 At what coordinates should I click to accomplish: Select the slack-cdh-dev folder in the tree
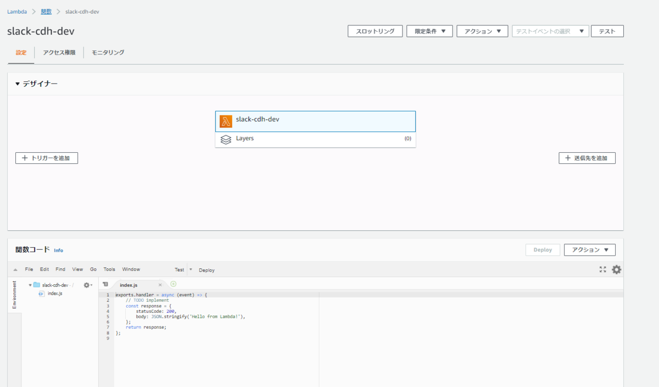click(x=55, y=285)
